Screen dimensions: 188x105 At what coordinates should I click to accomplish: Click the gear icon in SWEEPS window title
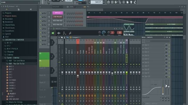(53, 29)
